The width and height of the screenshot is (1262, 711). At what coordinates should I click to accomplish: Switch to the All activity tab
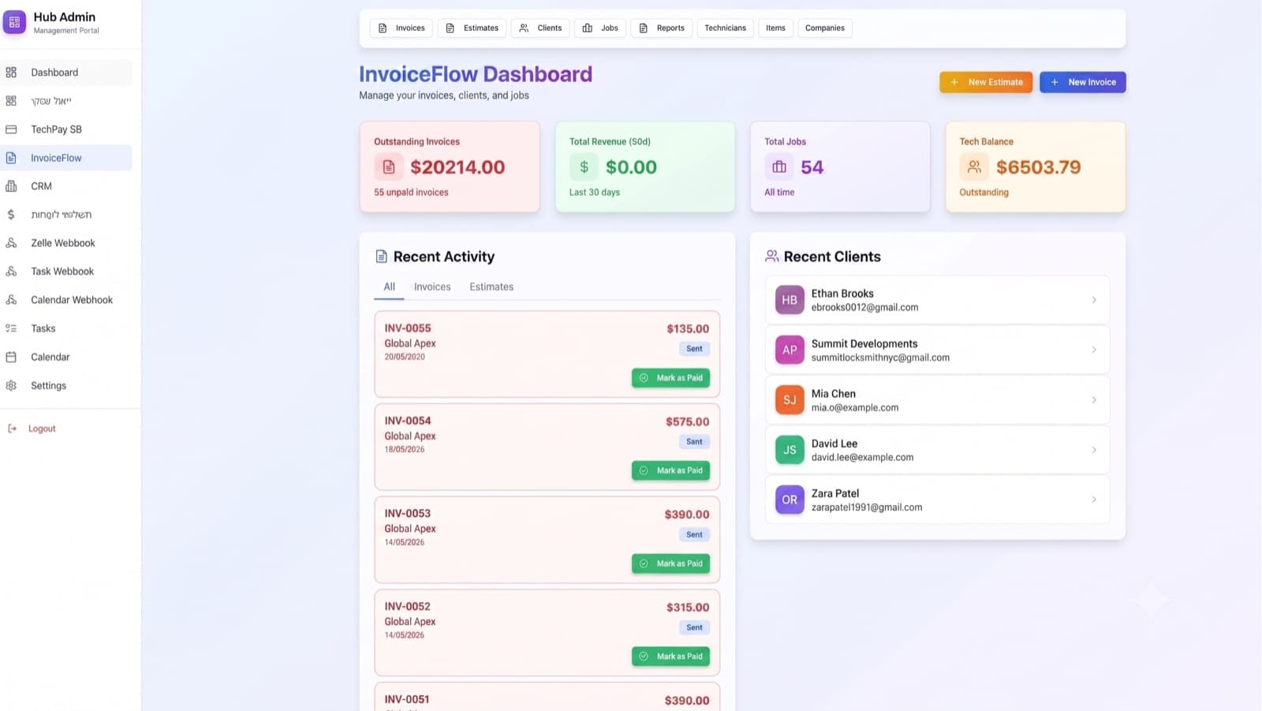(389, 286)
